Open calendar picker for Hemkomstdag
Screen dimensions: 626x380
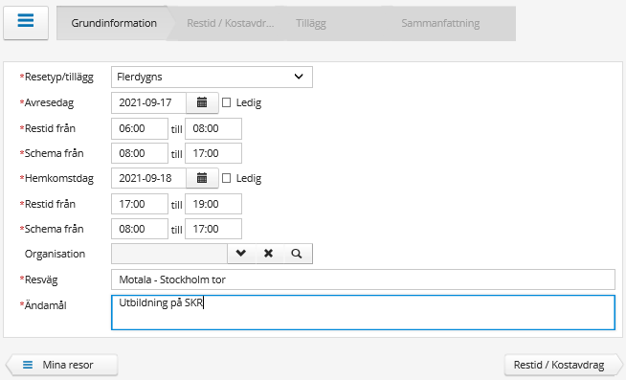pyautogui.click(x=202, y=178)
